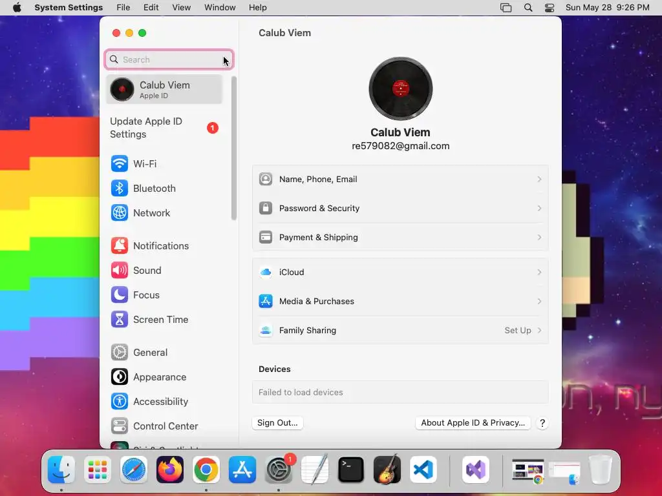Open the Edit menu
The image size is (662, 496).
[151, 8]
